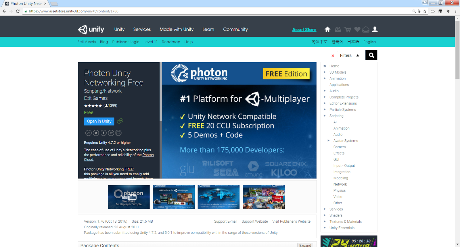460x247 pixels.
Task: Visit Publisher's Website link
Action: click(292, 221)
